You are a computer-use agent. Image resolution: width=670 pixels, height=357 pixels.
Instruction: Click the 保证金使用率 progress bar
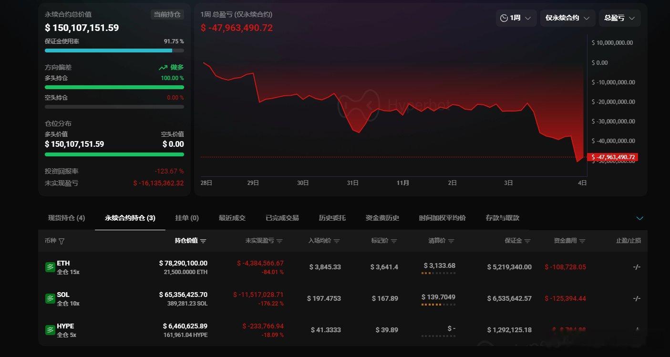(x=114, y=50)
